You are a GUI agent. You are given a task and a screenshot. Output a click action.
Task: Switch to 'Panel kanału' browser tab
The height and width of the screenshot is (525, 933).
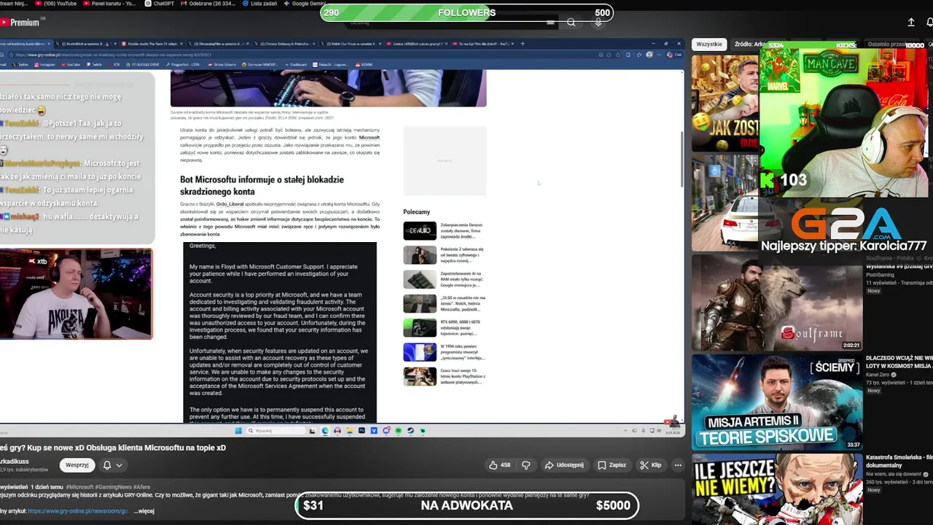(x=110, y=4)
